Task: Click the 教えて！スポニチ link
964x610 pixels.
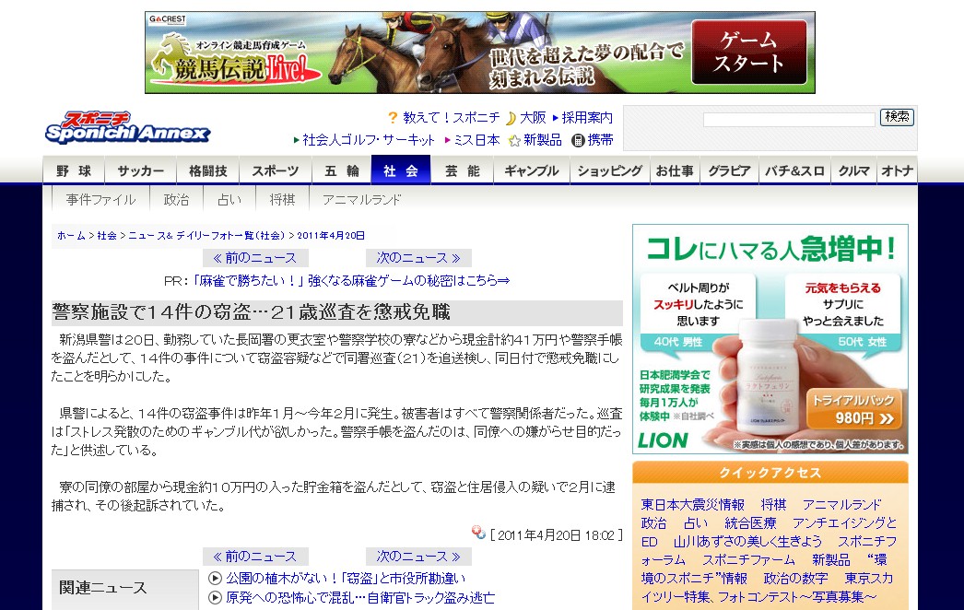Action: (x=452, y=117)
